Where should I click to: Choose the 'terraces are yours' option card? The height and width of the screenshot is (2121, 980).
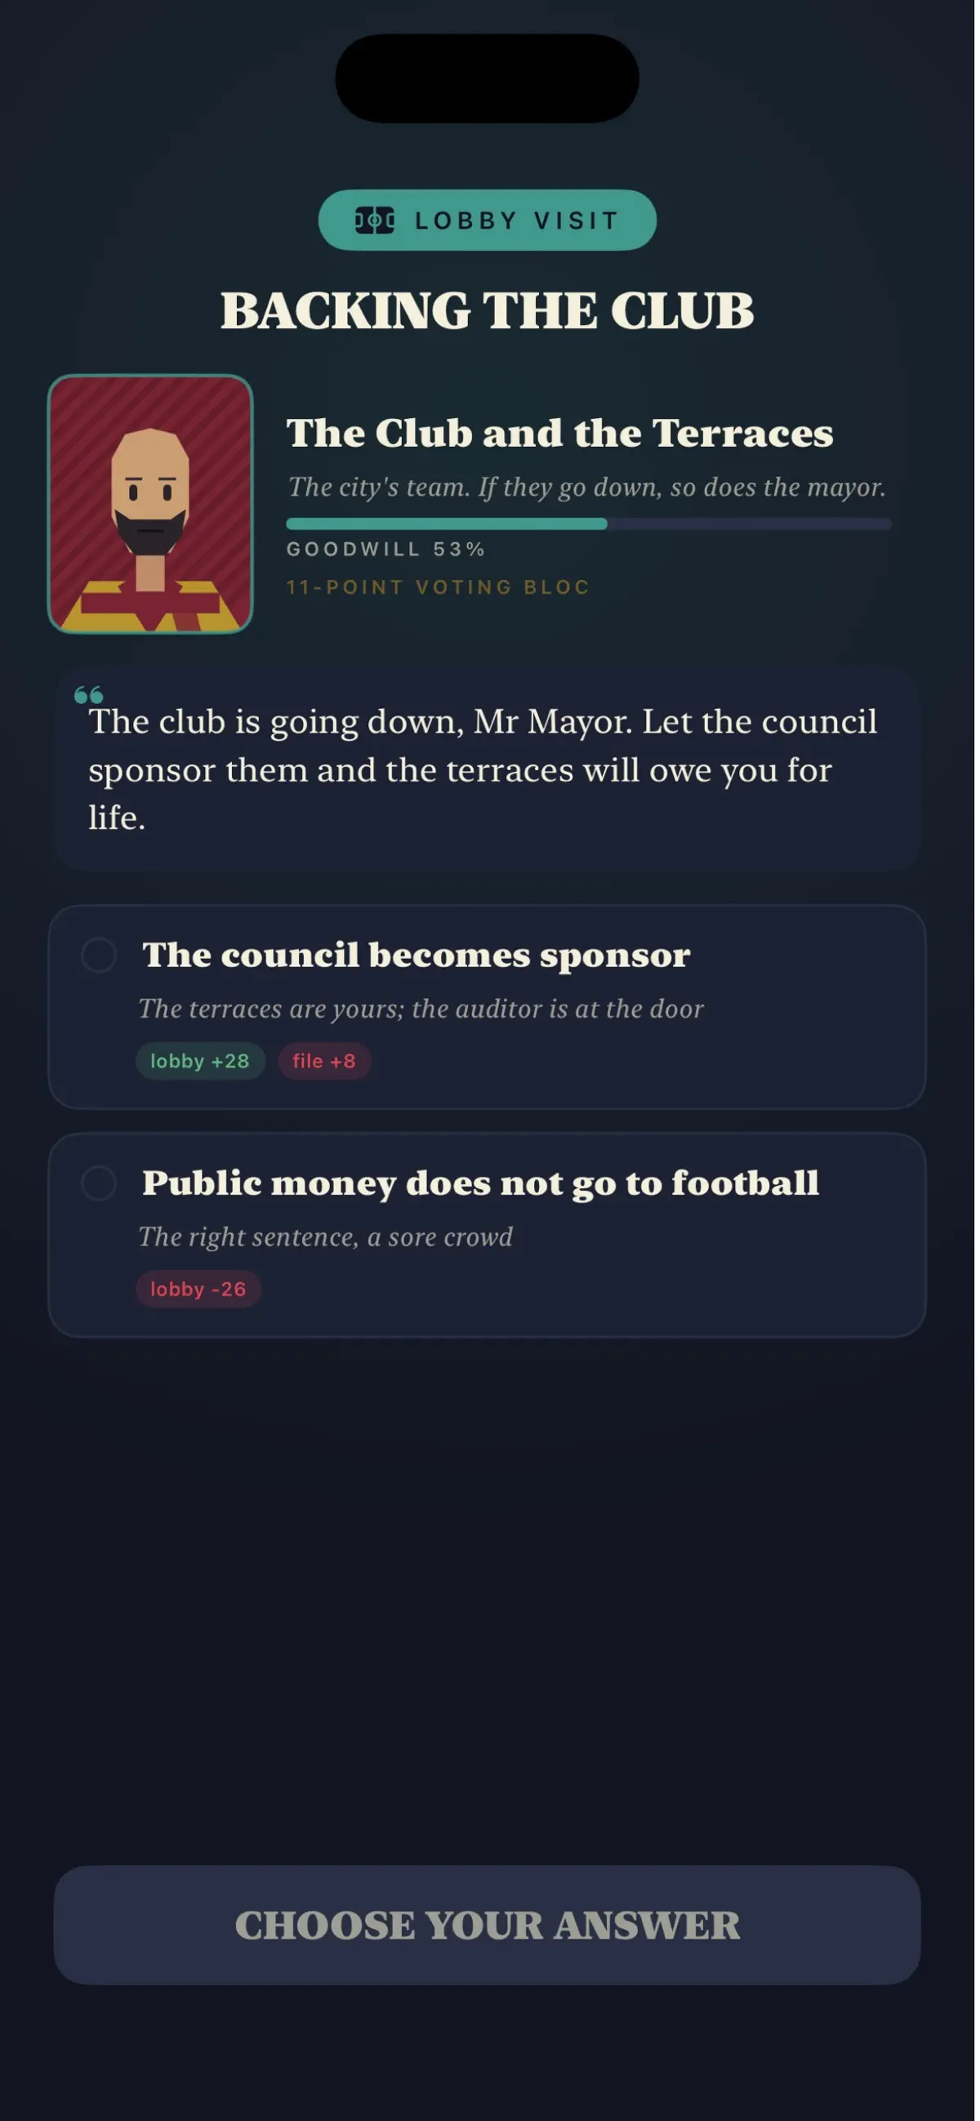tap(488, 1008)
